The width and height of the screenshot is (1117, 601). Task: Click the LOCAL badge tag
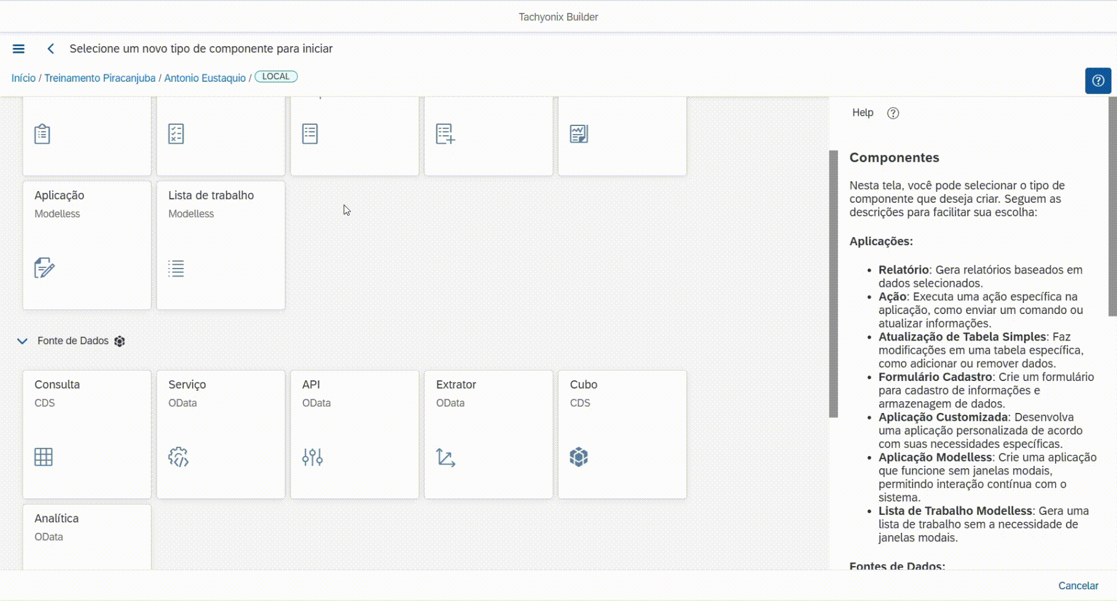[276, 77]
